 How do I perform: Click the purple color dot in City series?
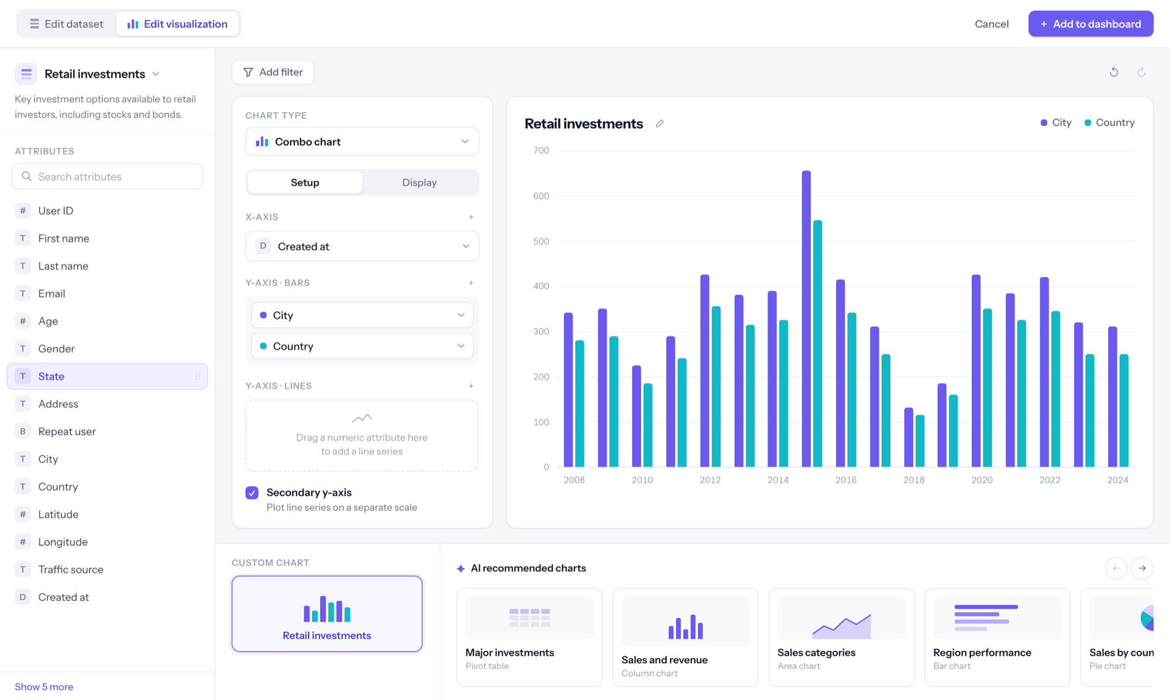[x=263, y=315]
